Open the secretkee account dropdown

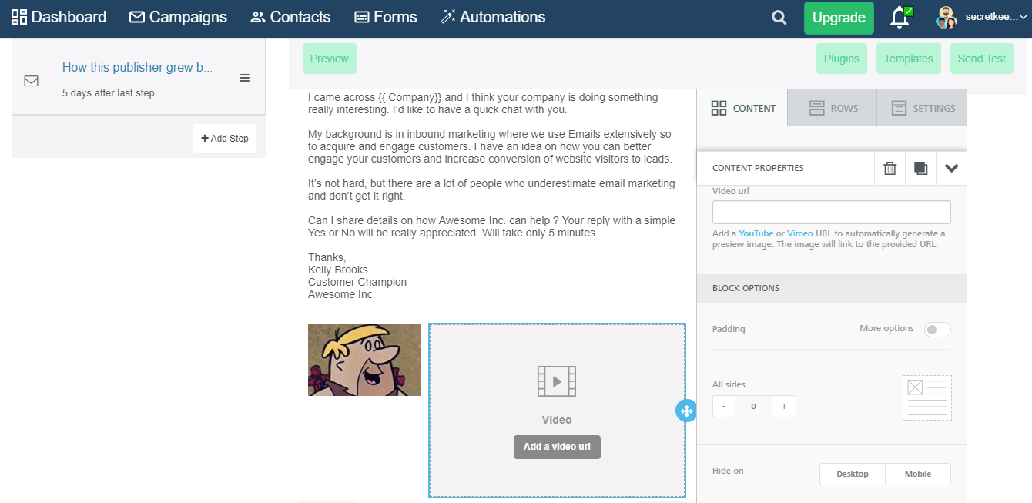[997, 17]
